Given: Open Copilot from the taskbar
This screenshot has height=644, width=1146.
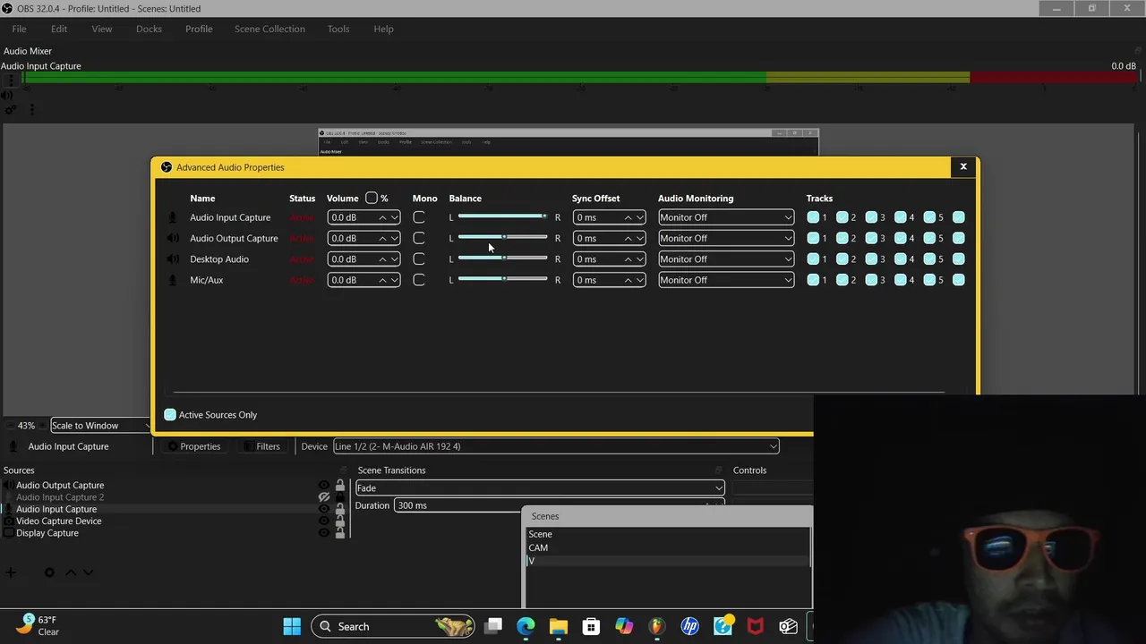Looking at the screenshot, I should 624,626.
